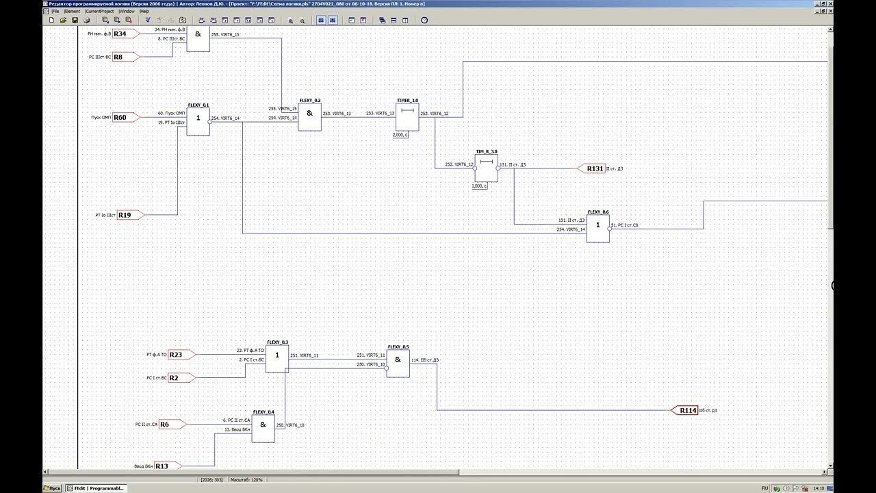Viewport: 876px width, 493px height.
Task: Click the 3D box toolbar icon
Action: (x=86, y=21)
